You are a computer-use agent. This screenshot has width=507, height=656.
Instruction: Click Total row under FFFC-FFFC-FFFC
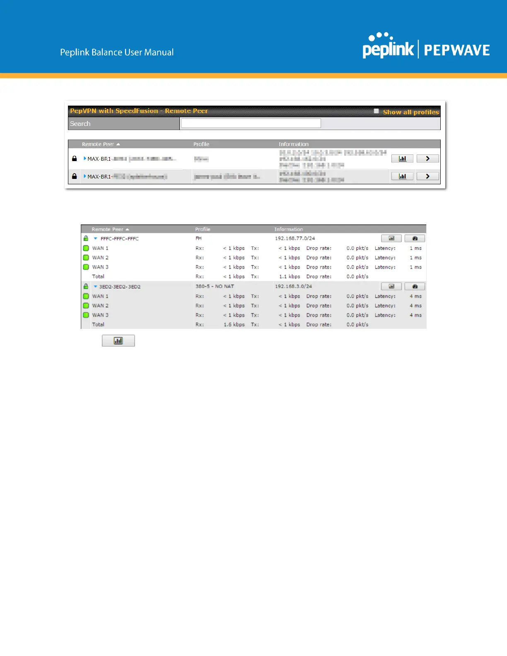point(254,277)
